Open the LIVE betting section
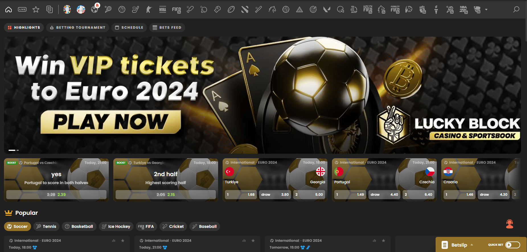527x252 pixels. 22,9
